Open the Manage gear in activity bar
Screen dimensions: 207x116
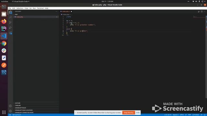pos(10,111)
